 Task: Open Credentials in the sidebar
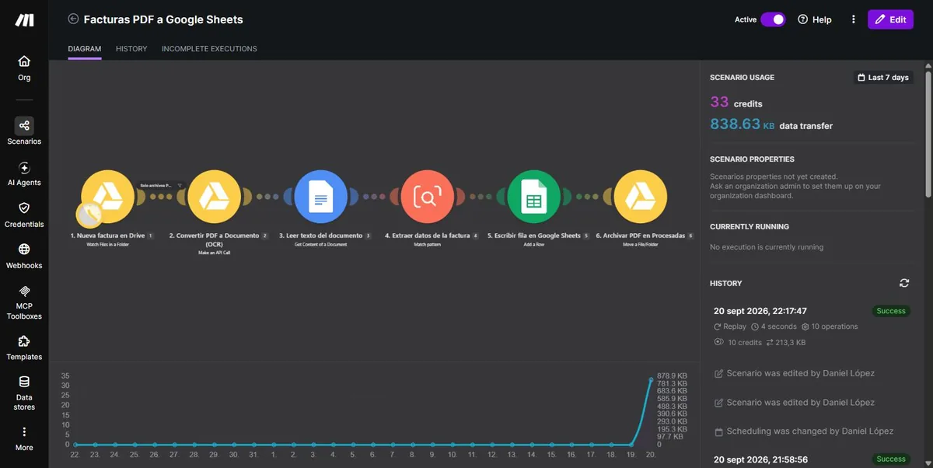click(x=24, y=215)
